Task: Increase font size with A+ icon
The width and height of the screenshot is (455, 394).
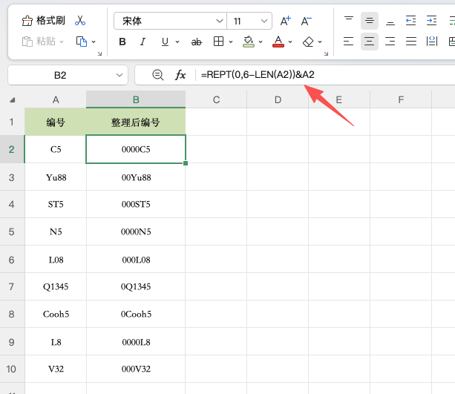Action: [285, 21]
